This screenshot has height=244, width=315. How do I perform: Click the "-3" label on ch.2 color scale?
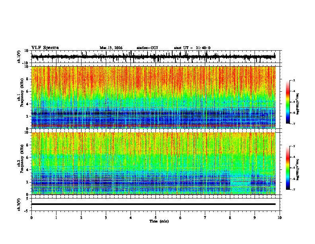(294, 146)
